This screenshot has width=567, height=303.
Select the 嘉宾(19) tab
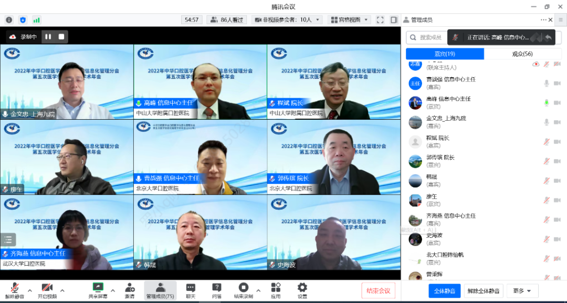445,54
